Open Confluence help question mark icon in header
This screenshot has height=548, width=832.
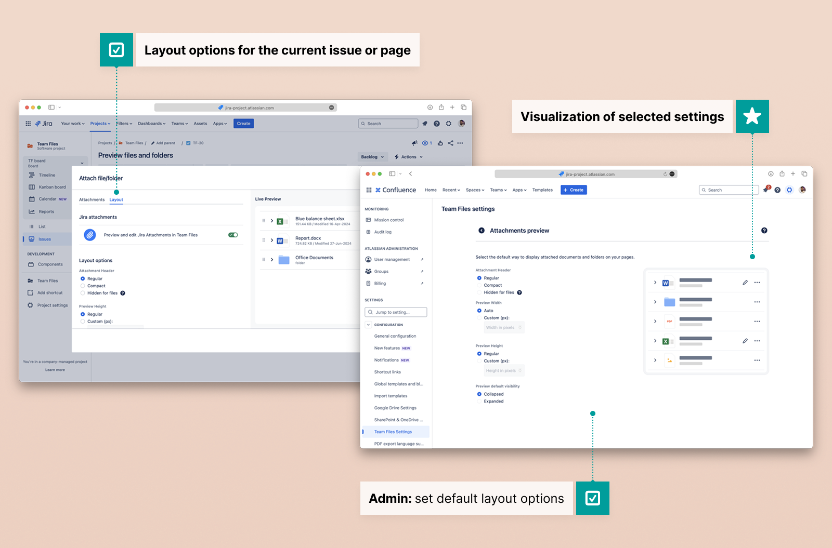pyautogui.click(x=777, y=190)
